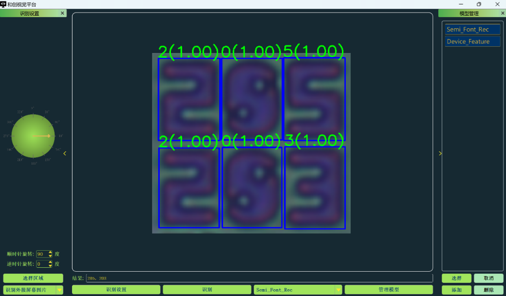
Task: Collapse left panel with yellow chevron
Action: 65,153
